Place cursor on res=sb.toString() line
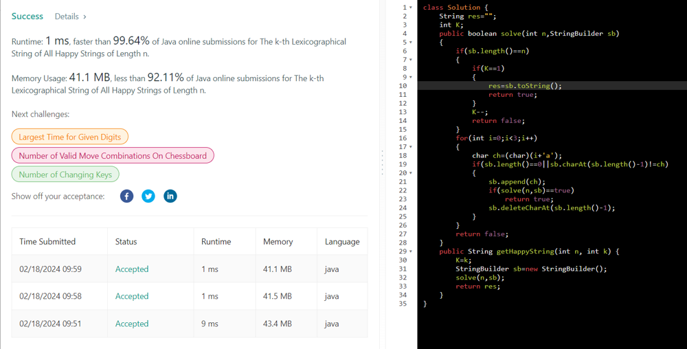This screenshot has width=687, height=349. [525, 86]
